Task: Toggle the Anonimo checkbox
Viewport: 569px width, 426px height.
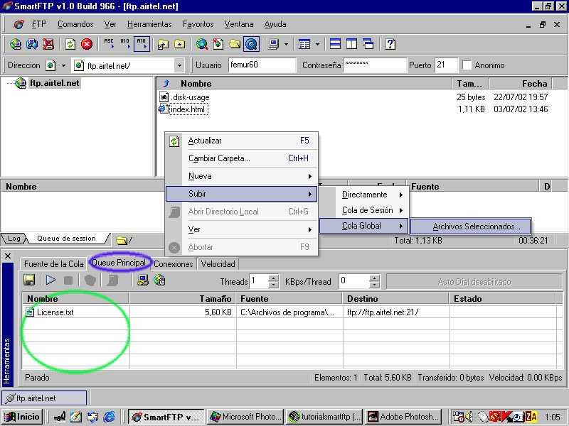Action: click(467, 65)
